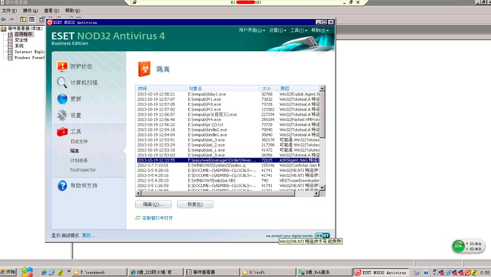Image resolution: width=491 pixels, height=277 pixels.
Task: Select 系统 node in Event Viewer tree
Action: point(19,46)
